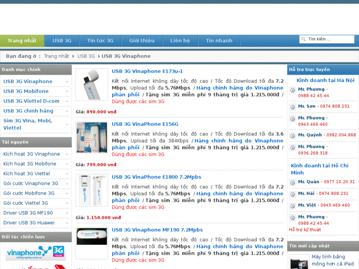This screenshot has height=269, width=359.
Task: Click arrow next to Kích hoạt 3G Vinaphone
Action: pyautogui.click(x=67, y=154)
